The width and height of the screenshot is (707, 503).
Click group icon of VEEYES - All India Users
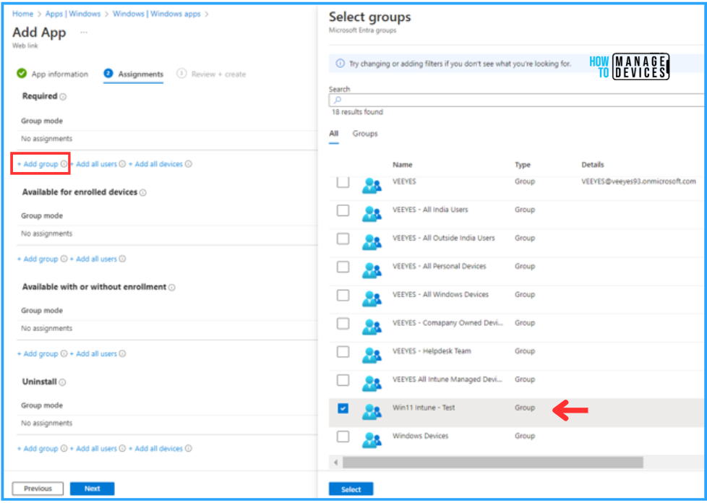pos(372,213)
